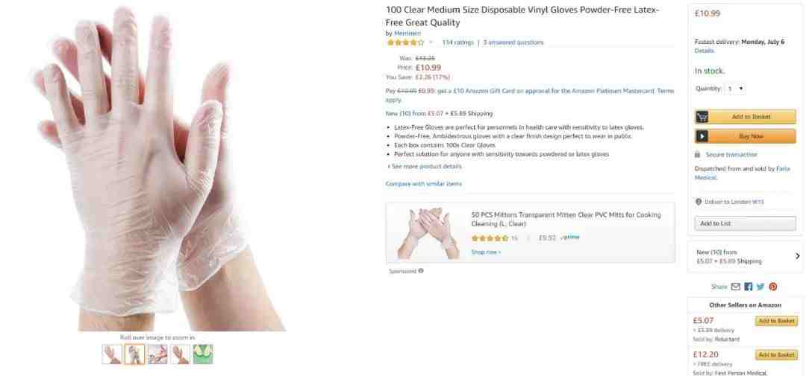Share product on Pinterest
The image size is (806, 376).
point(772,287)
